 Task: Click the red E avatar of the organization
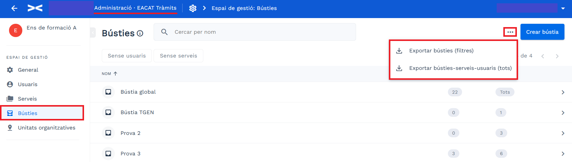pyautogui.click(x=16, y=30)
